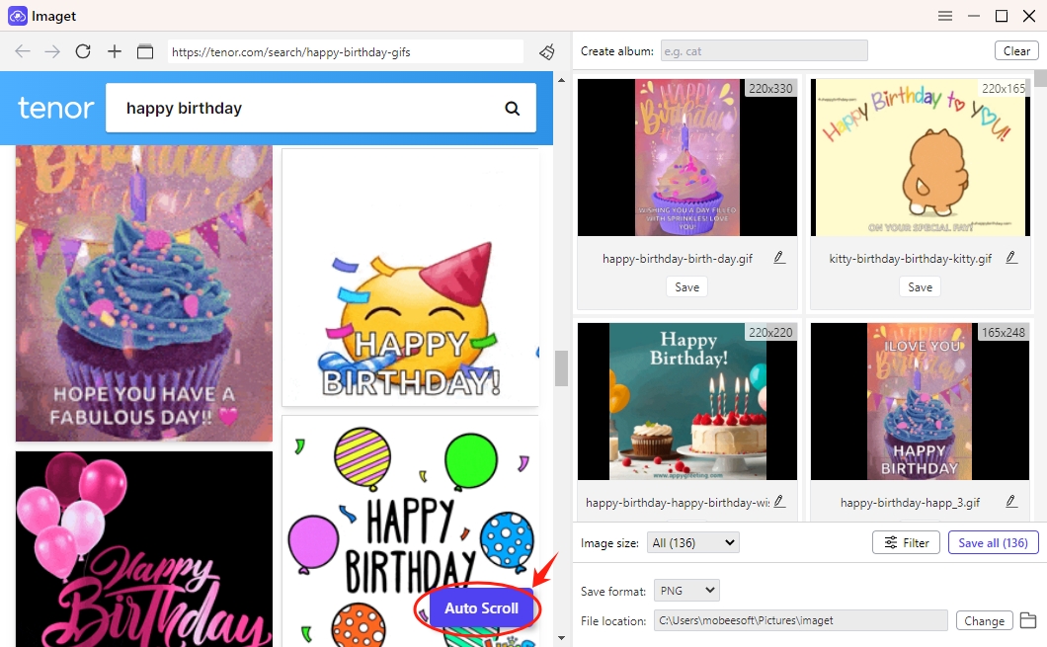Screen dimensions: 1047x647
Task: Open file location folder icon
Action: click(1028, 620)
